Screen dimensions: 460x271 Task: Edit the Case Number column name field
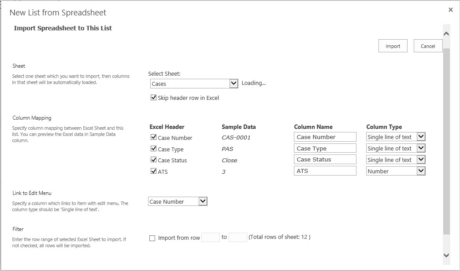(x=325, y=137)
